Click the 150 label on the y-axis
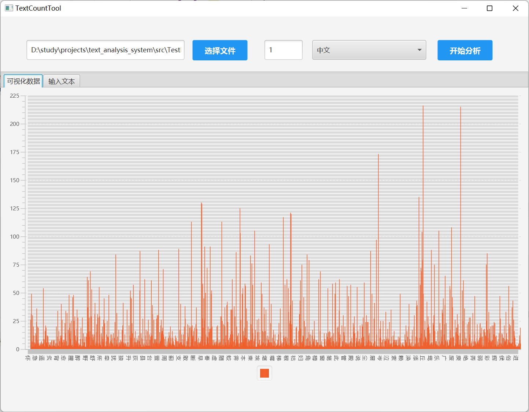Viewport: 529px width, 412px height. pos(15,180)
